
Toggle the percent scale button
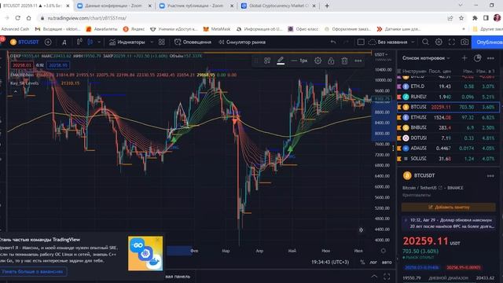(x=362, y=262)
